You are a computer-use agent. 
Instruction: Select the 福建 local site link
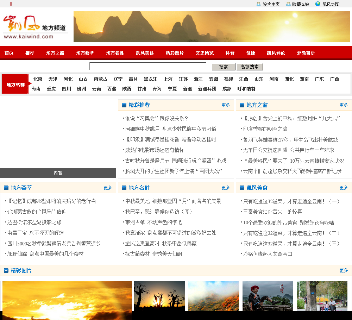pos(228,79)
